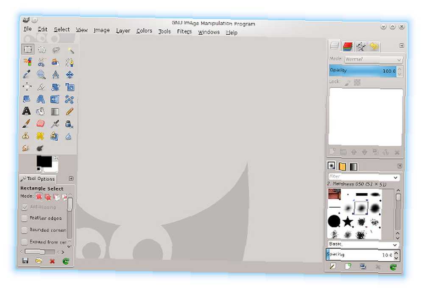This screenshot has height=292, width=424.
Task: Select the Clone stamp tool
Action: (x=26, y=136)
